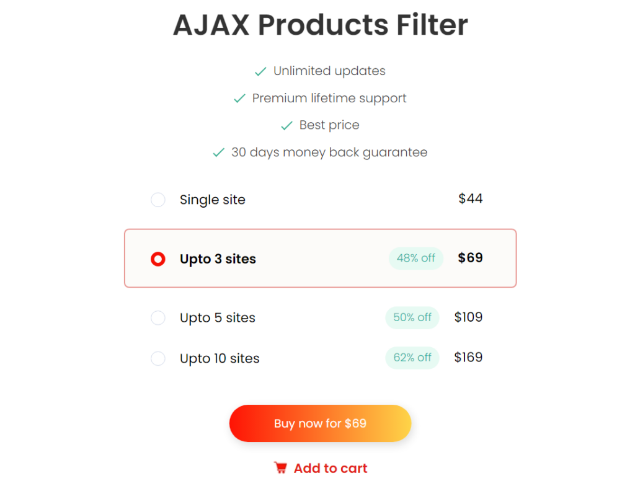Click the $169 price label
The image size is (635, 499).
coord(468,358)
